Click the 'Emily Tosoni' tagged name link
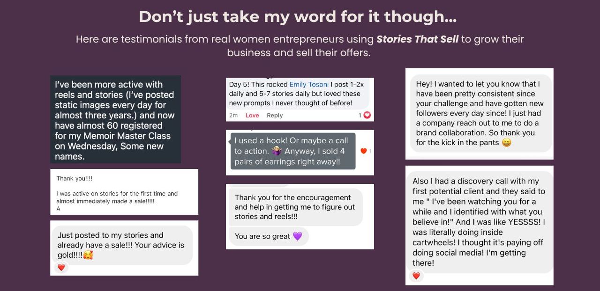600x291 pixels. tap(309, 85)
